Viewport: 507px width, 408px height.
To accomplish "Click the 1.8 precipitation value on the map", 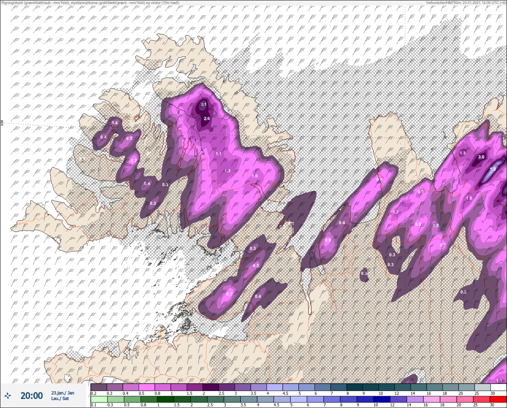I will pyautogui.click(x=463, y=153).
